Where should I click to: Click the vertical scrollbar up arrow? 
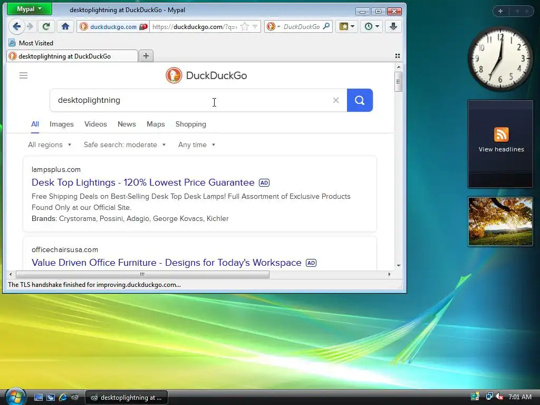[x=399, y=67]
